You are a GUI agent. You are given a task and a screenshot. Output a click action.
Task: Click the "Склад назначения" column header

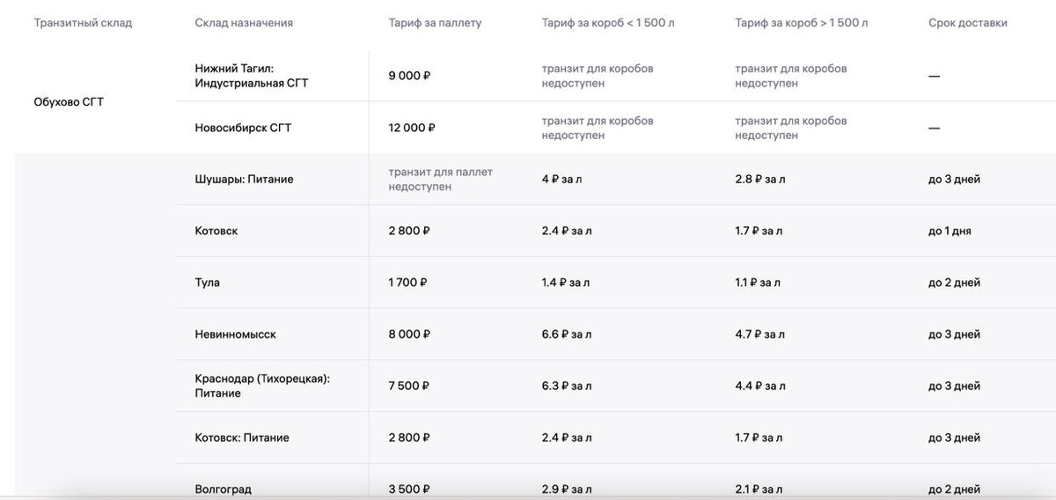244,23
